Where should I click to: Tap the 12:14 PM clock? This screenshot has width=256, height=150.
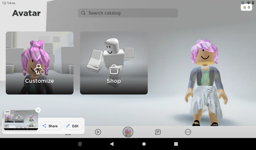pyautogui.click(x=9, y=3)
